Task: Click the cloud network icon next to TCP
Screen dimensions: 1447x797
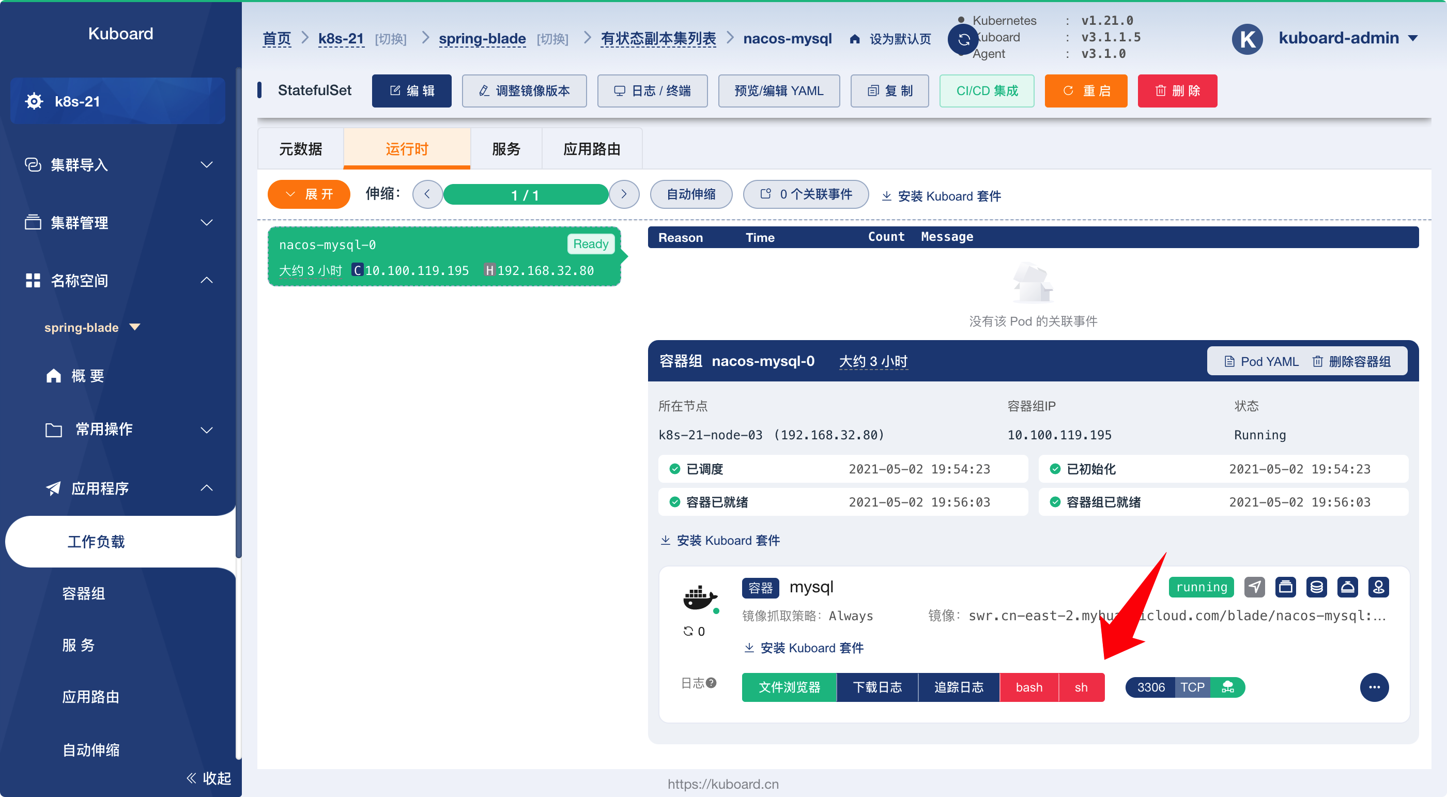Action: point(1228,687)
